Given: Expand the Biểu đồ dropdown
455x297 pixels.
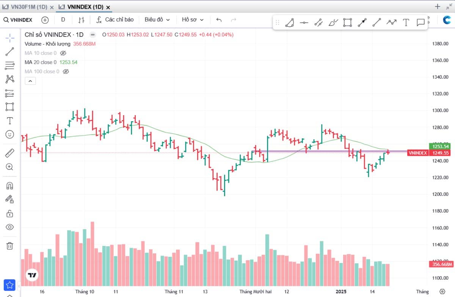Looking at the screenshot, I should click(157, 20).
